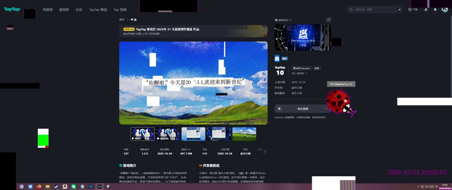Click the AI badge inside the search box
Viewport: 452px width, 190px height.
[400, 10]
